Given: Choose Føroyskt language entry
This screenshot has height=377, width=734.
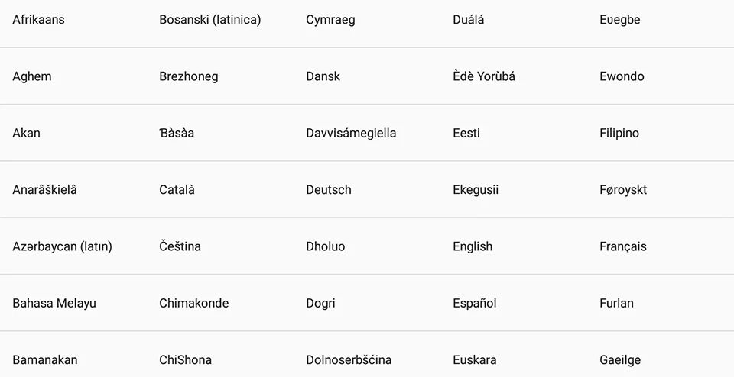Looking at the screenshot, I should [623, 190].
